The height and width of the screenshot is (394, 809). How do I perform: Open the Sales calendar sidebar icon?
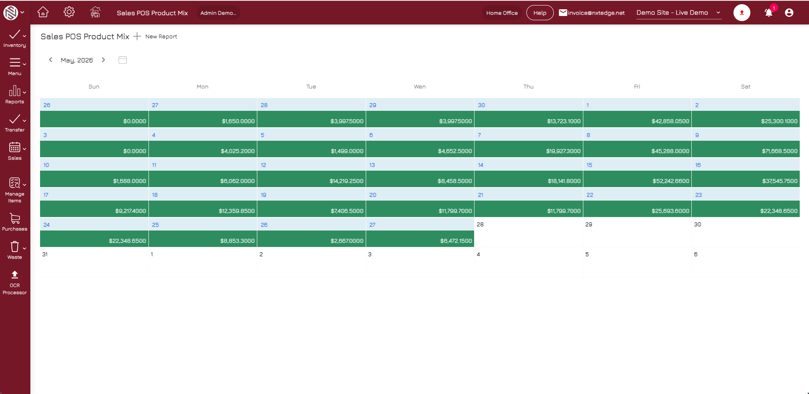tap(14, 147)
